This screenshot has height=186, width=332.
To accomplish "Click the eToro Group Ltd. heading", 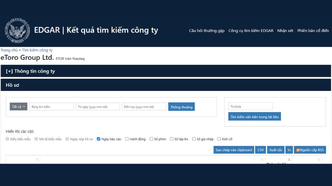I will tap(27, 57).
